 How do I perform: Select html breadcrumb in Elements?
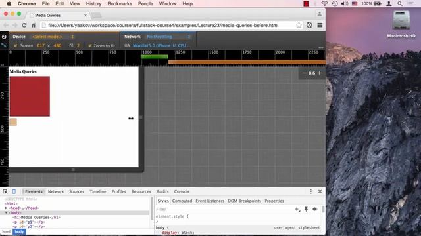click(x=6, y=232)
